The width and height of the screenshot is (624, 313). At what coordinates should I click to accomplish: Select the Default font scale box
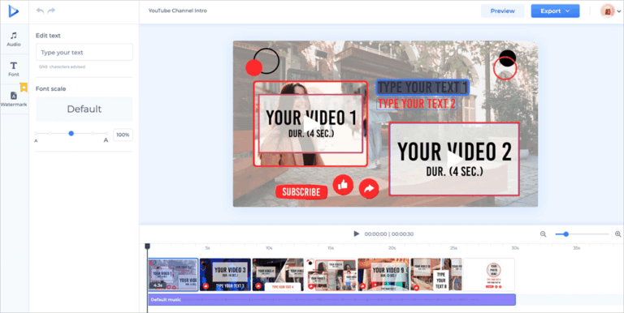coord(84,109)
